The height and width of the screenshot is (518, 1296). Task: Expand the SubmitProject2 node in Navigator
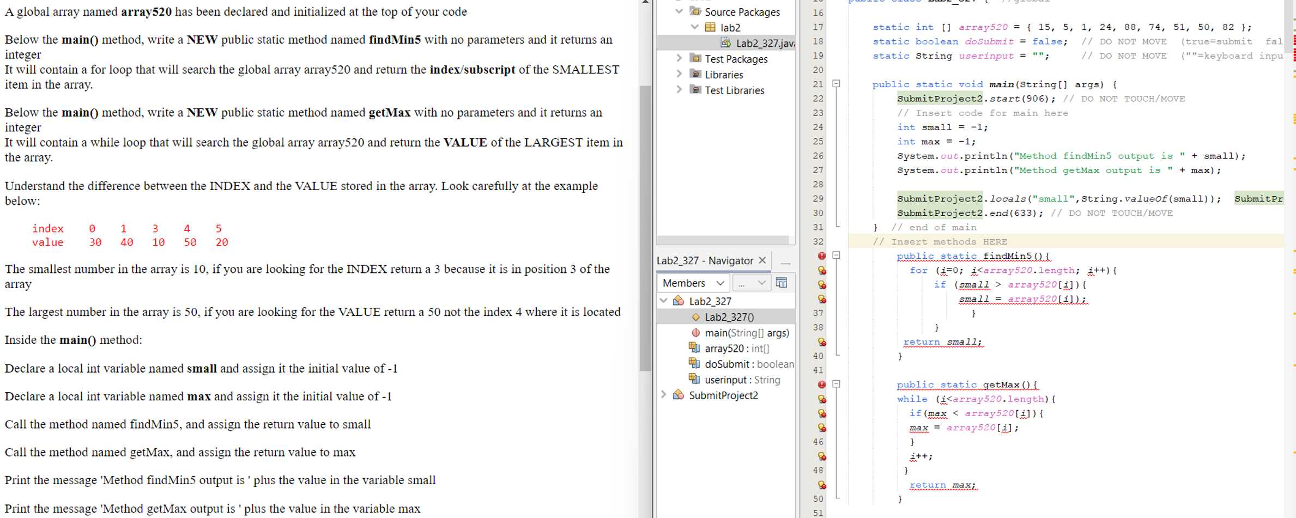click(x=663, y=395)
